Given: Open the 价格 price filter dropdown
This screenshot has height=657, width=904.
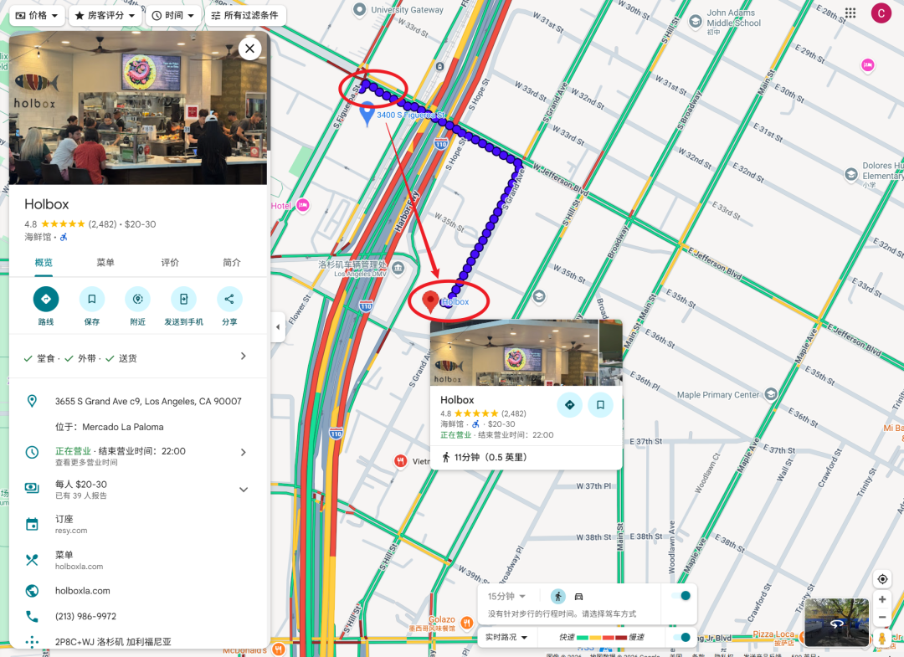Looking at the screenshot, I should coord(37,16).
